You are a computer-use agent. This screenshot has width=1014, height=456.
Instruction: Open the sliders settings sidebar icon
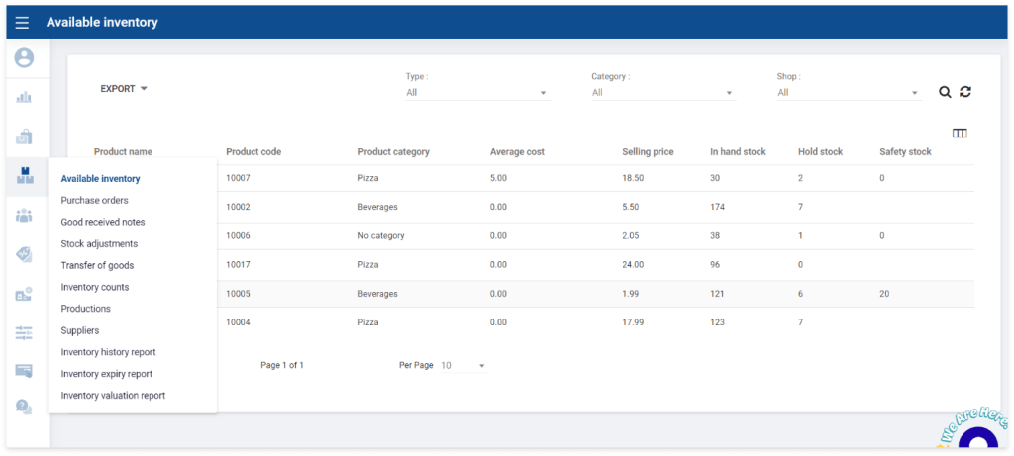(24, 332)
